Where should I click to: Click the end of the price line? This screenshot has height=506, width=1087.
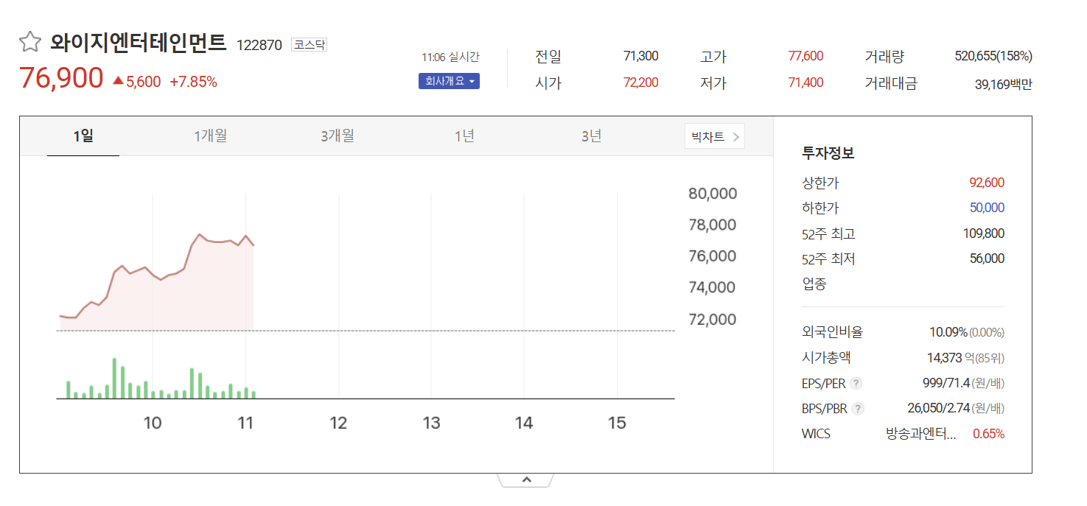254,245
